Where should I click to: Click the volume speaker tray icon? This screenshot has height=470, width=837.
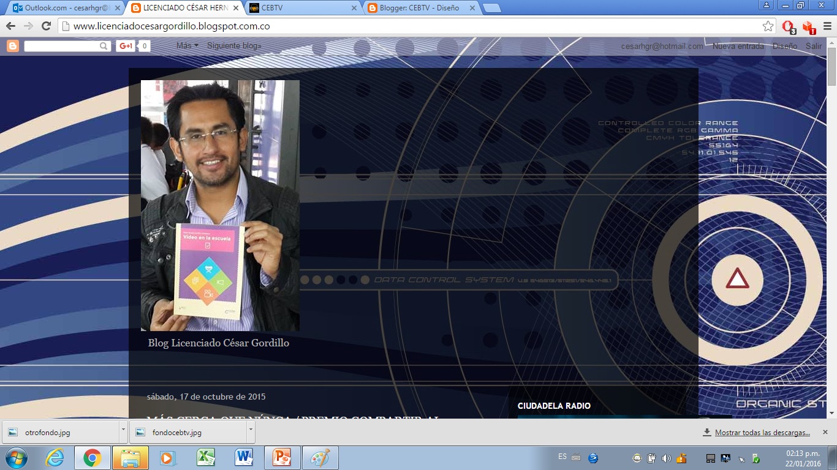coord(666,458)
